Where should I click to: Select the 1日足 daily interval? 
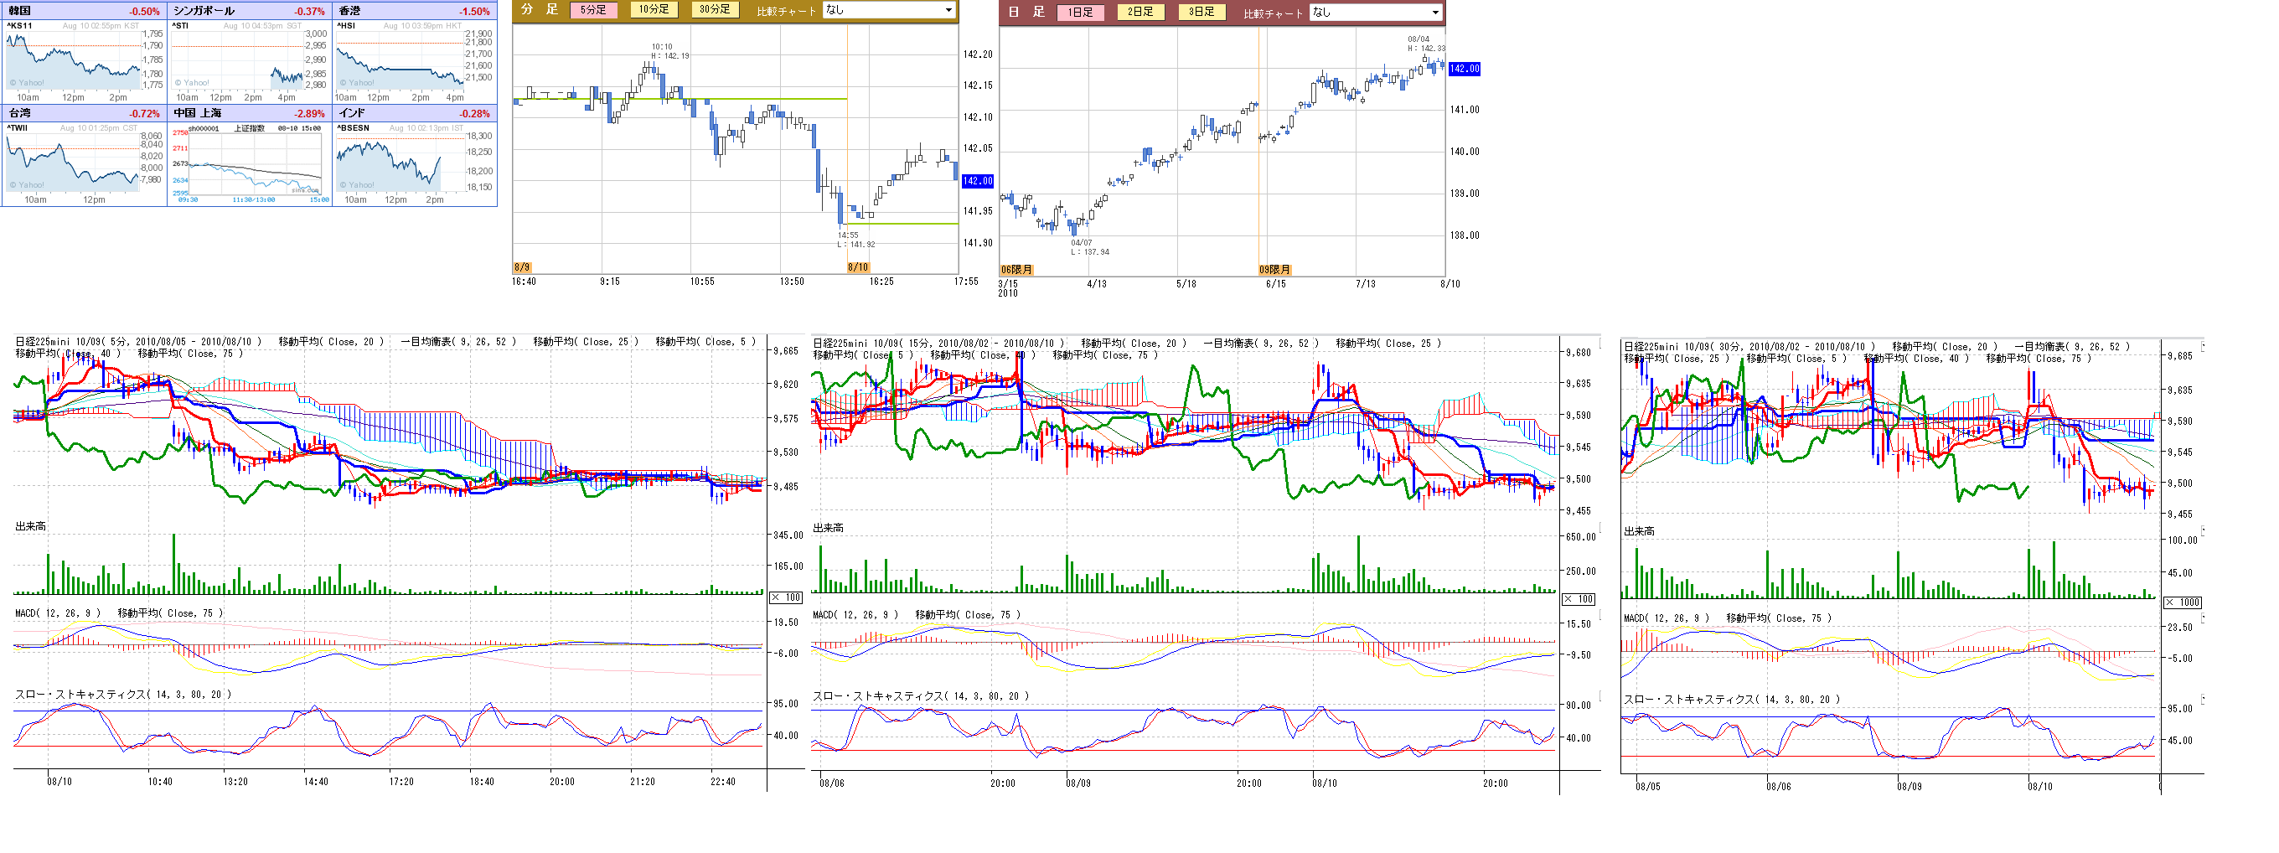click(1079, 13)
